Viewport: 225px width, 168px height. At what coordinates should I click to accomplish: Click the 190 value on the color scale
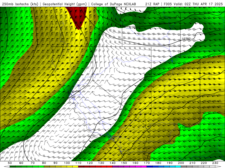[170, 163]
